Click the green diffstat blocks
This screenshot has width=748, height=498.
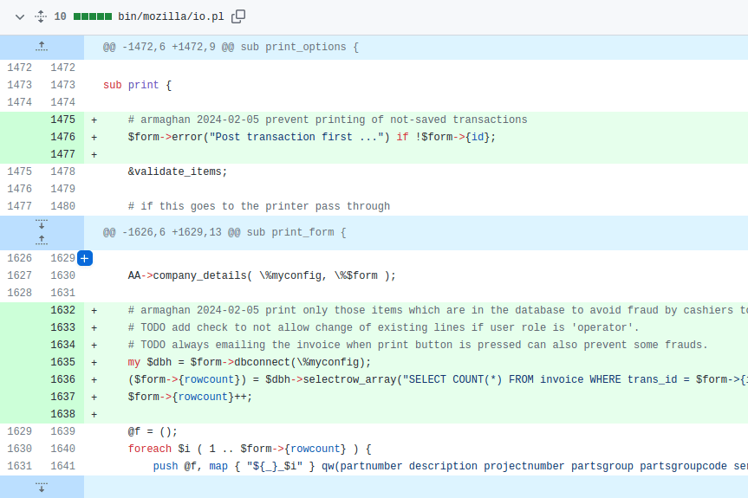point(93,16)
